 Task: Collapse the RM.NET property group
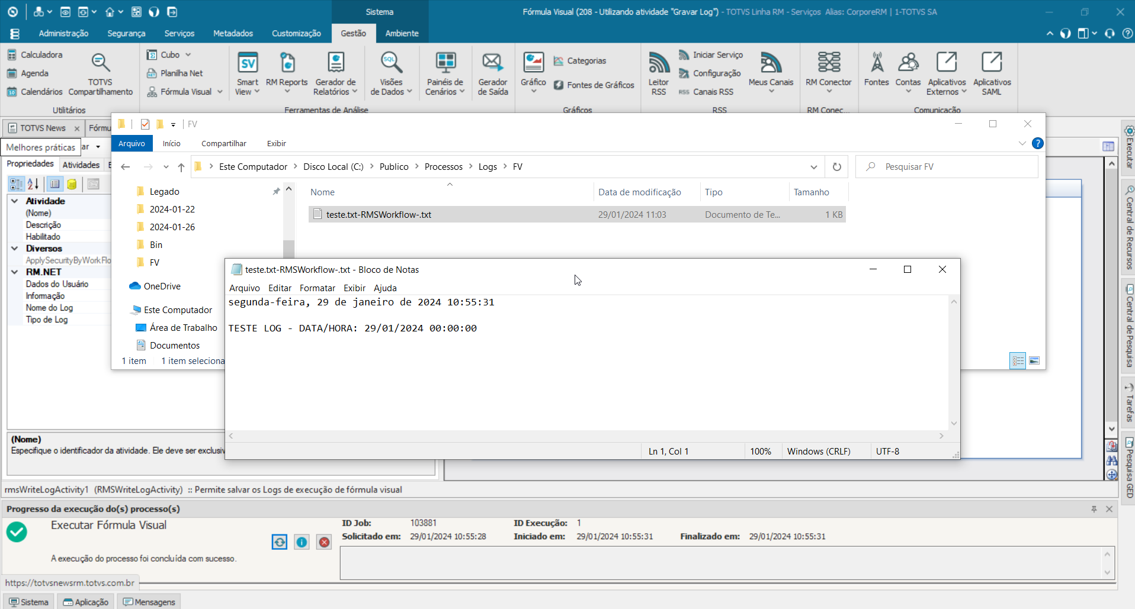click(15, 272)
